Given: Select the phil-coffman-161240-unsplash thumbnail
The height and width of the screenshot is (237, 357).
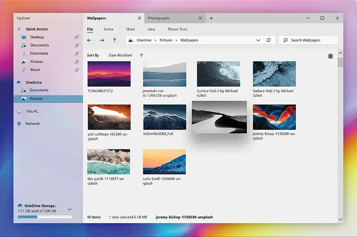Looking at the screenshot, I should click(x=109, y=117).
